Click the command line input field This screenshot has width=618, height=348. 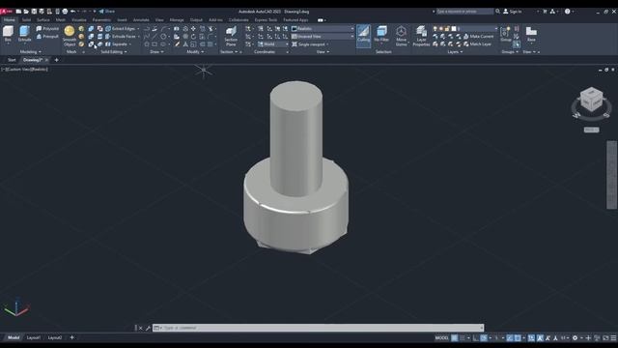pos(319,328)
